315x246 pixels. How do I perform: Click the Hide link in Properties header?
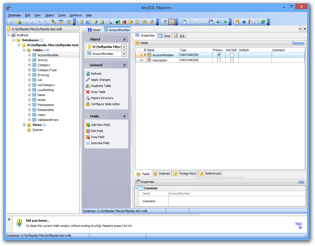301,182
